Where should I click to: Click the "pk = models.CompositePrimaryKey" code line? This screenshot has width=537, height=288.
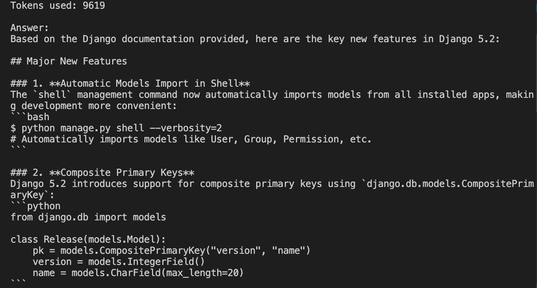pyautogui.click(x=171, y=251)
